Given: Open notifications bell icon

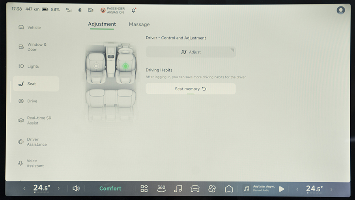Looking at the screenshot, I should click(x=133, y=10).
